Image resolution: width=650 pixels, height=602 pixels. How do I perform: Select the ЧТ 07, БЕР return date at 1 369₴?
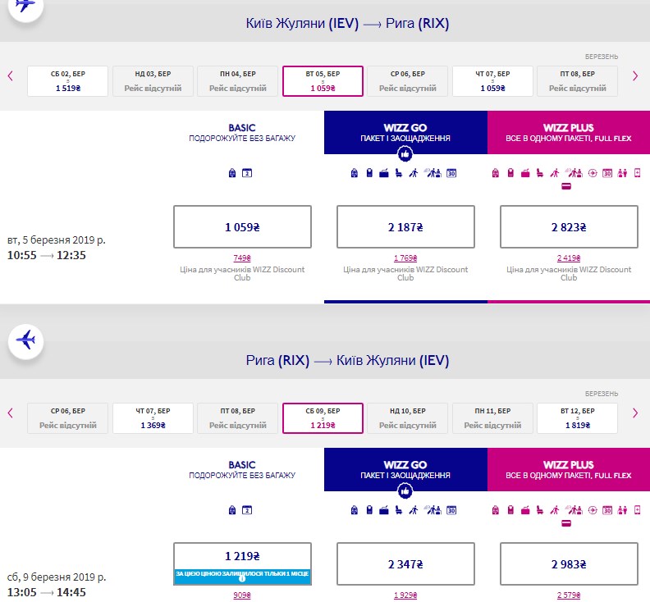(x=153, y=418)
